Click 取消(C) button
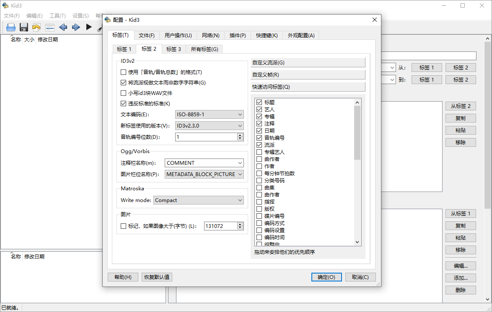This screenshot has height=312, width=492. (x=360, y=277)
